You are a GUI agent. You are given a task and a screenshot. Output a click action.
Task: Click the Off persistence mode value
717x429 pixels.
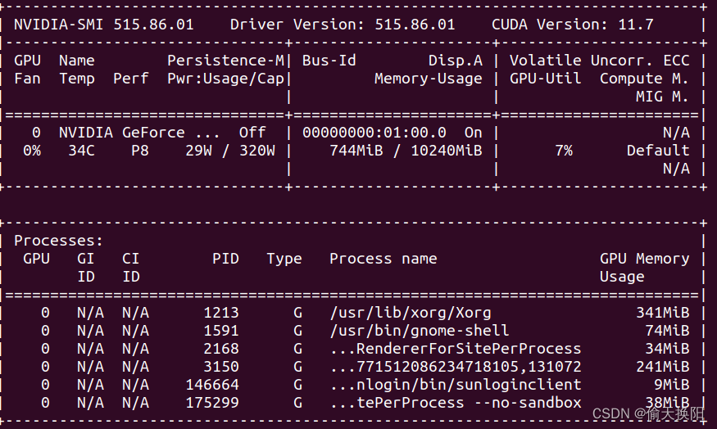pos(252,133)
